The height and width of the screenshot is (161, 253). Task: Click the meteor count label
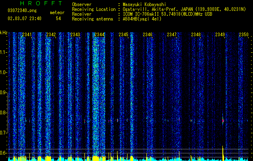click(57, 12)
